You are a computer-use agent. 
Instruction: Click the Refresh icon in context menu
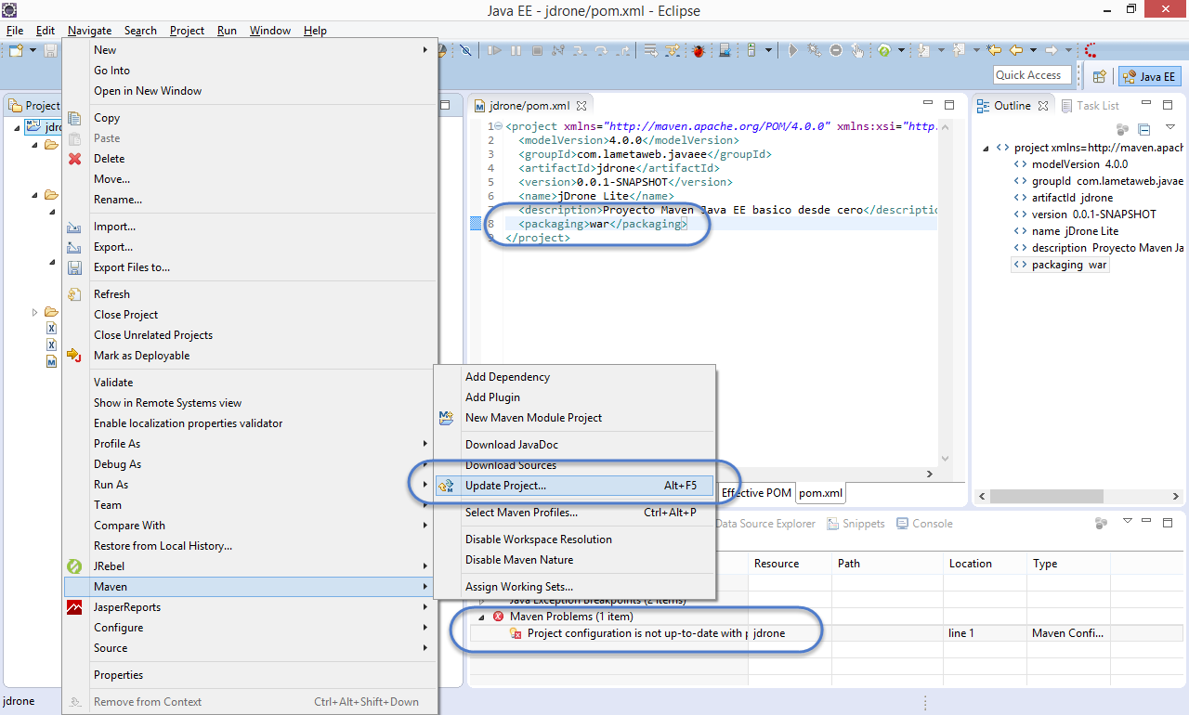tap(74, 294)
